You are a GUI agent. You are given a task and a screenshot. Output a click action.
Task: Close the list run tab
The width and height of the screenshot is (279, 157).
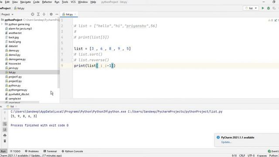[x=16, y=106]
